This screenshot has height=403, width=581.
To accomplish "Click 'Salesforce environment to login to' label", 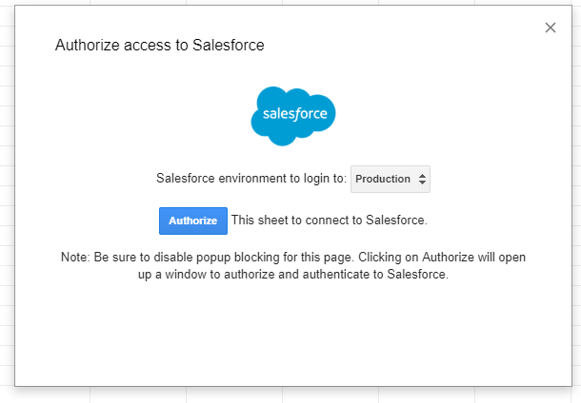I will click(251, 178).
